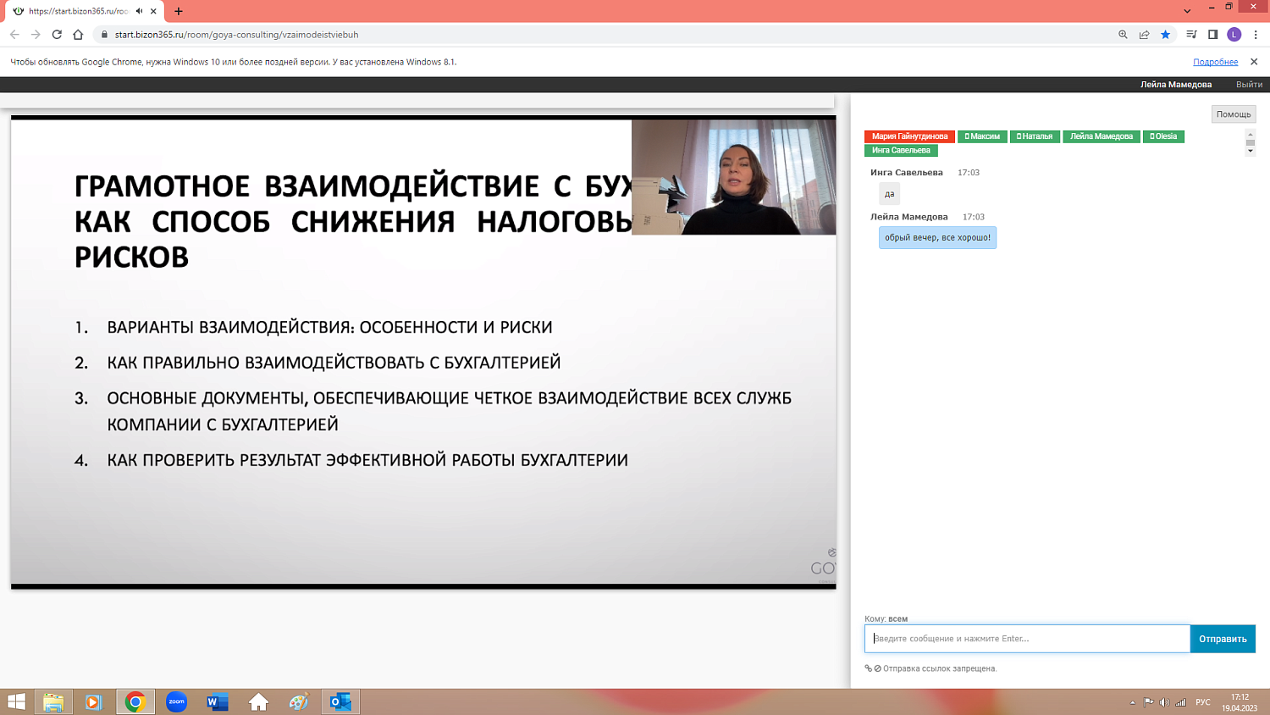The height and width of the screenshot is (715, 1270).
Task: Bookmark the page with the star icon
Action: point(1165,35)
